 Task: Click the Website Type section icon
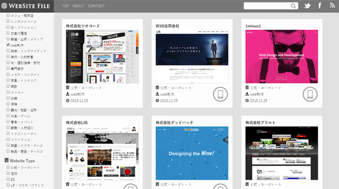point(7,161)
